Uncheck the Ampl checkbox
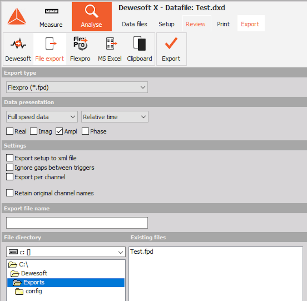 [59, 131]
